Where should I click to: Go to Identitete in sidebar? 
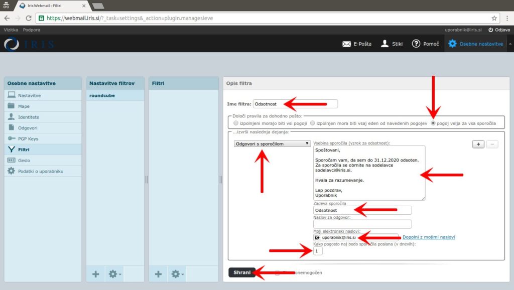coord(28,117)
